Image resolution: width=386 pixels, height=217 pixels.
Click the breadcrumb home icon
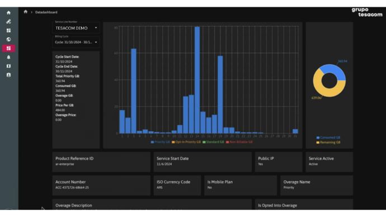(x=26, y=12)
